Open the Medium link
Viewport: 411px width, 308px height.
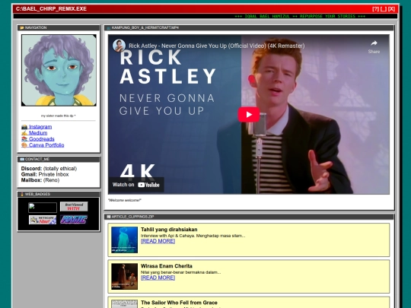tap(38, 133)
